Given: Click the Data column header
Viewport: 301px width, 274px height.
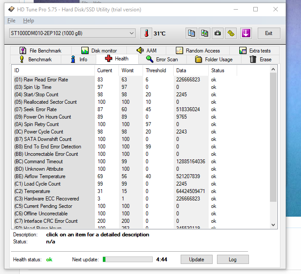Looking at the screenshot, I should 191,70.
